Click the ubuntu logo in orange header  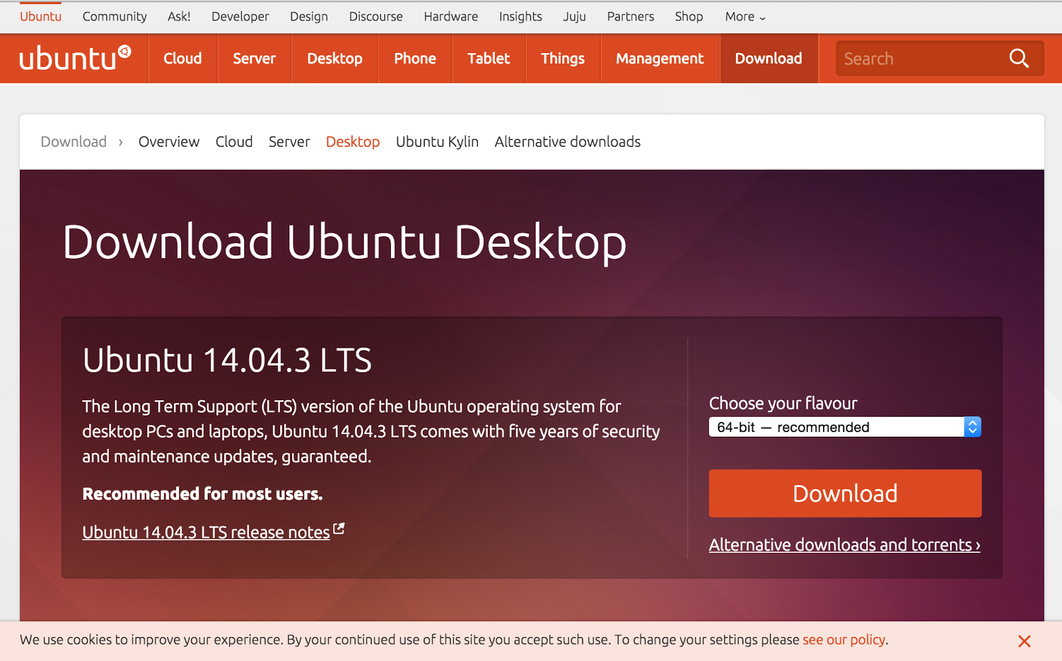[x=75, y=58]
